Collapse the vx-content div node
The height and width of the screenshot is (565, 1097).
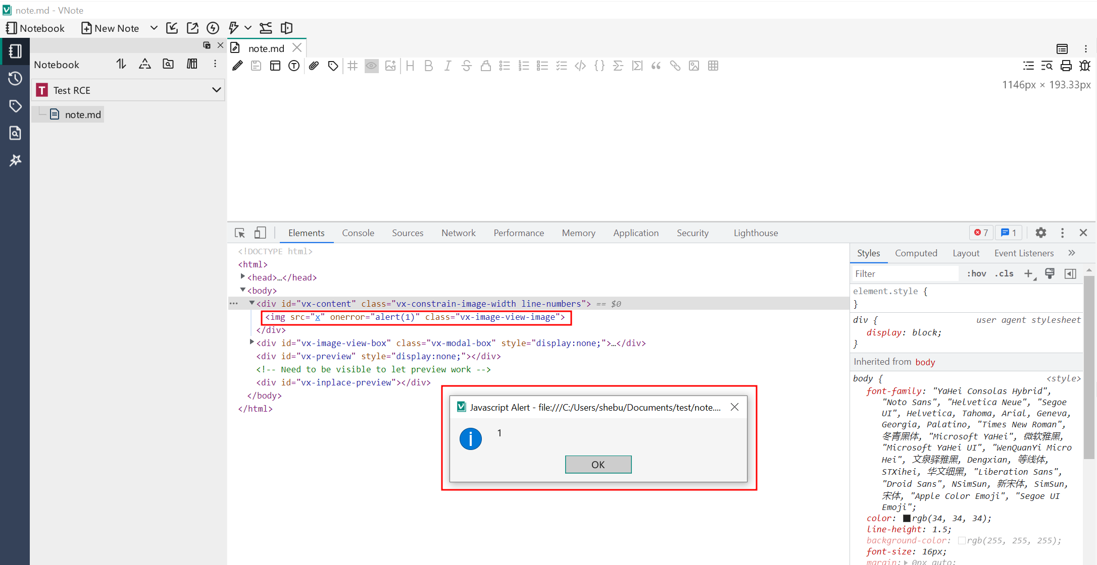[252, 303]
